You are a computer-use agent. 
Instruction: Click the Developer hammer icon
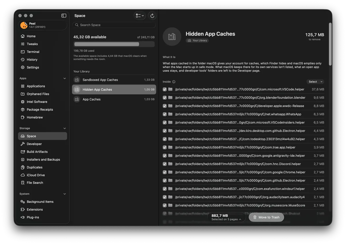point(23,144)
